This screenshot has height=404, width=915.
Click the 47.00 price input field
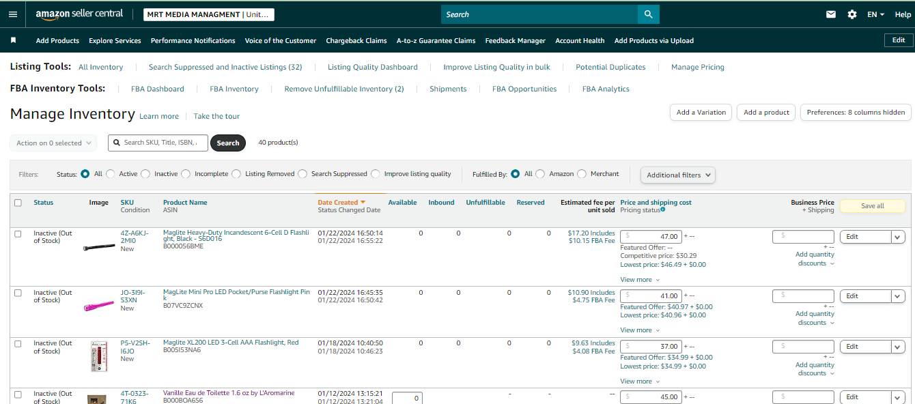pos(651,236)
